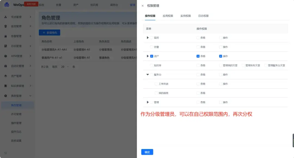Viewport: 294px width, 158px height.
Task: Check 查看 checkbox in 我的值班 row
Action: (198, 93)
